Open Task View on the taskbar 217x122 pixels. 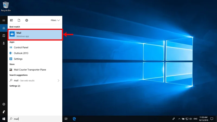tap(66, 119)
